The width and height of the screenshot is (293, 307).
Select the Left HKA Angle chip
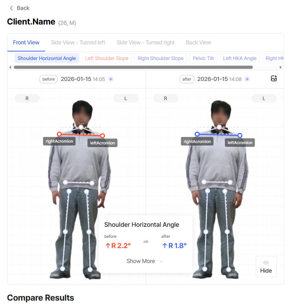pyautogui.click(x=240, y=58)
